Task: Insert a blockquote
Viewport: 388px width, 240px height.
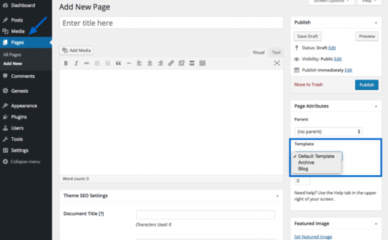Action: 118,63
